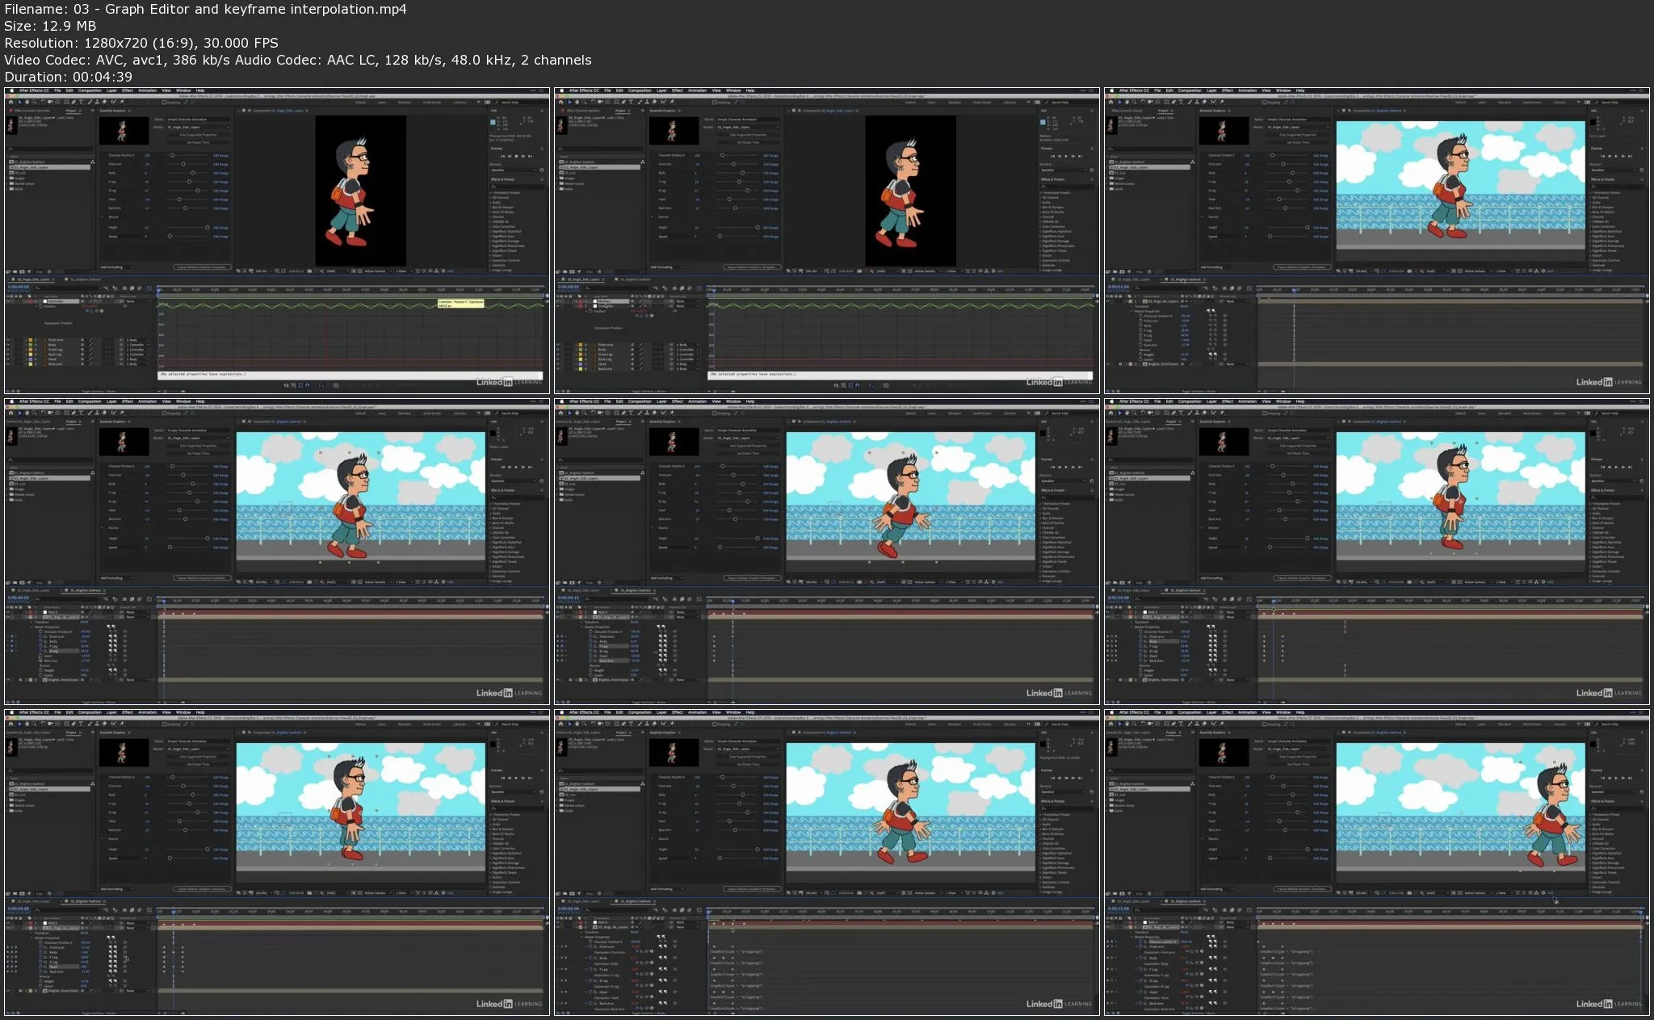Click the Filename header line of the contact sheet
Image resolution: width=1654 pixels, height=1020 pixels.
click(205, 9)
